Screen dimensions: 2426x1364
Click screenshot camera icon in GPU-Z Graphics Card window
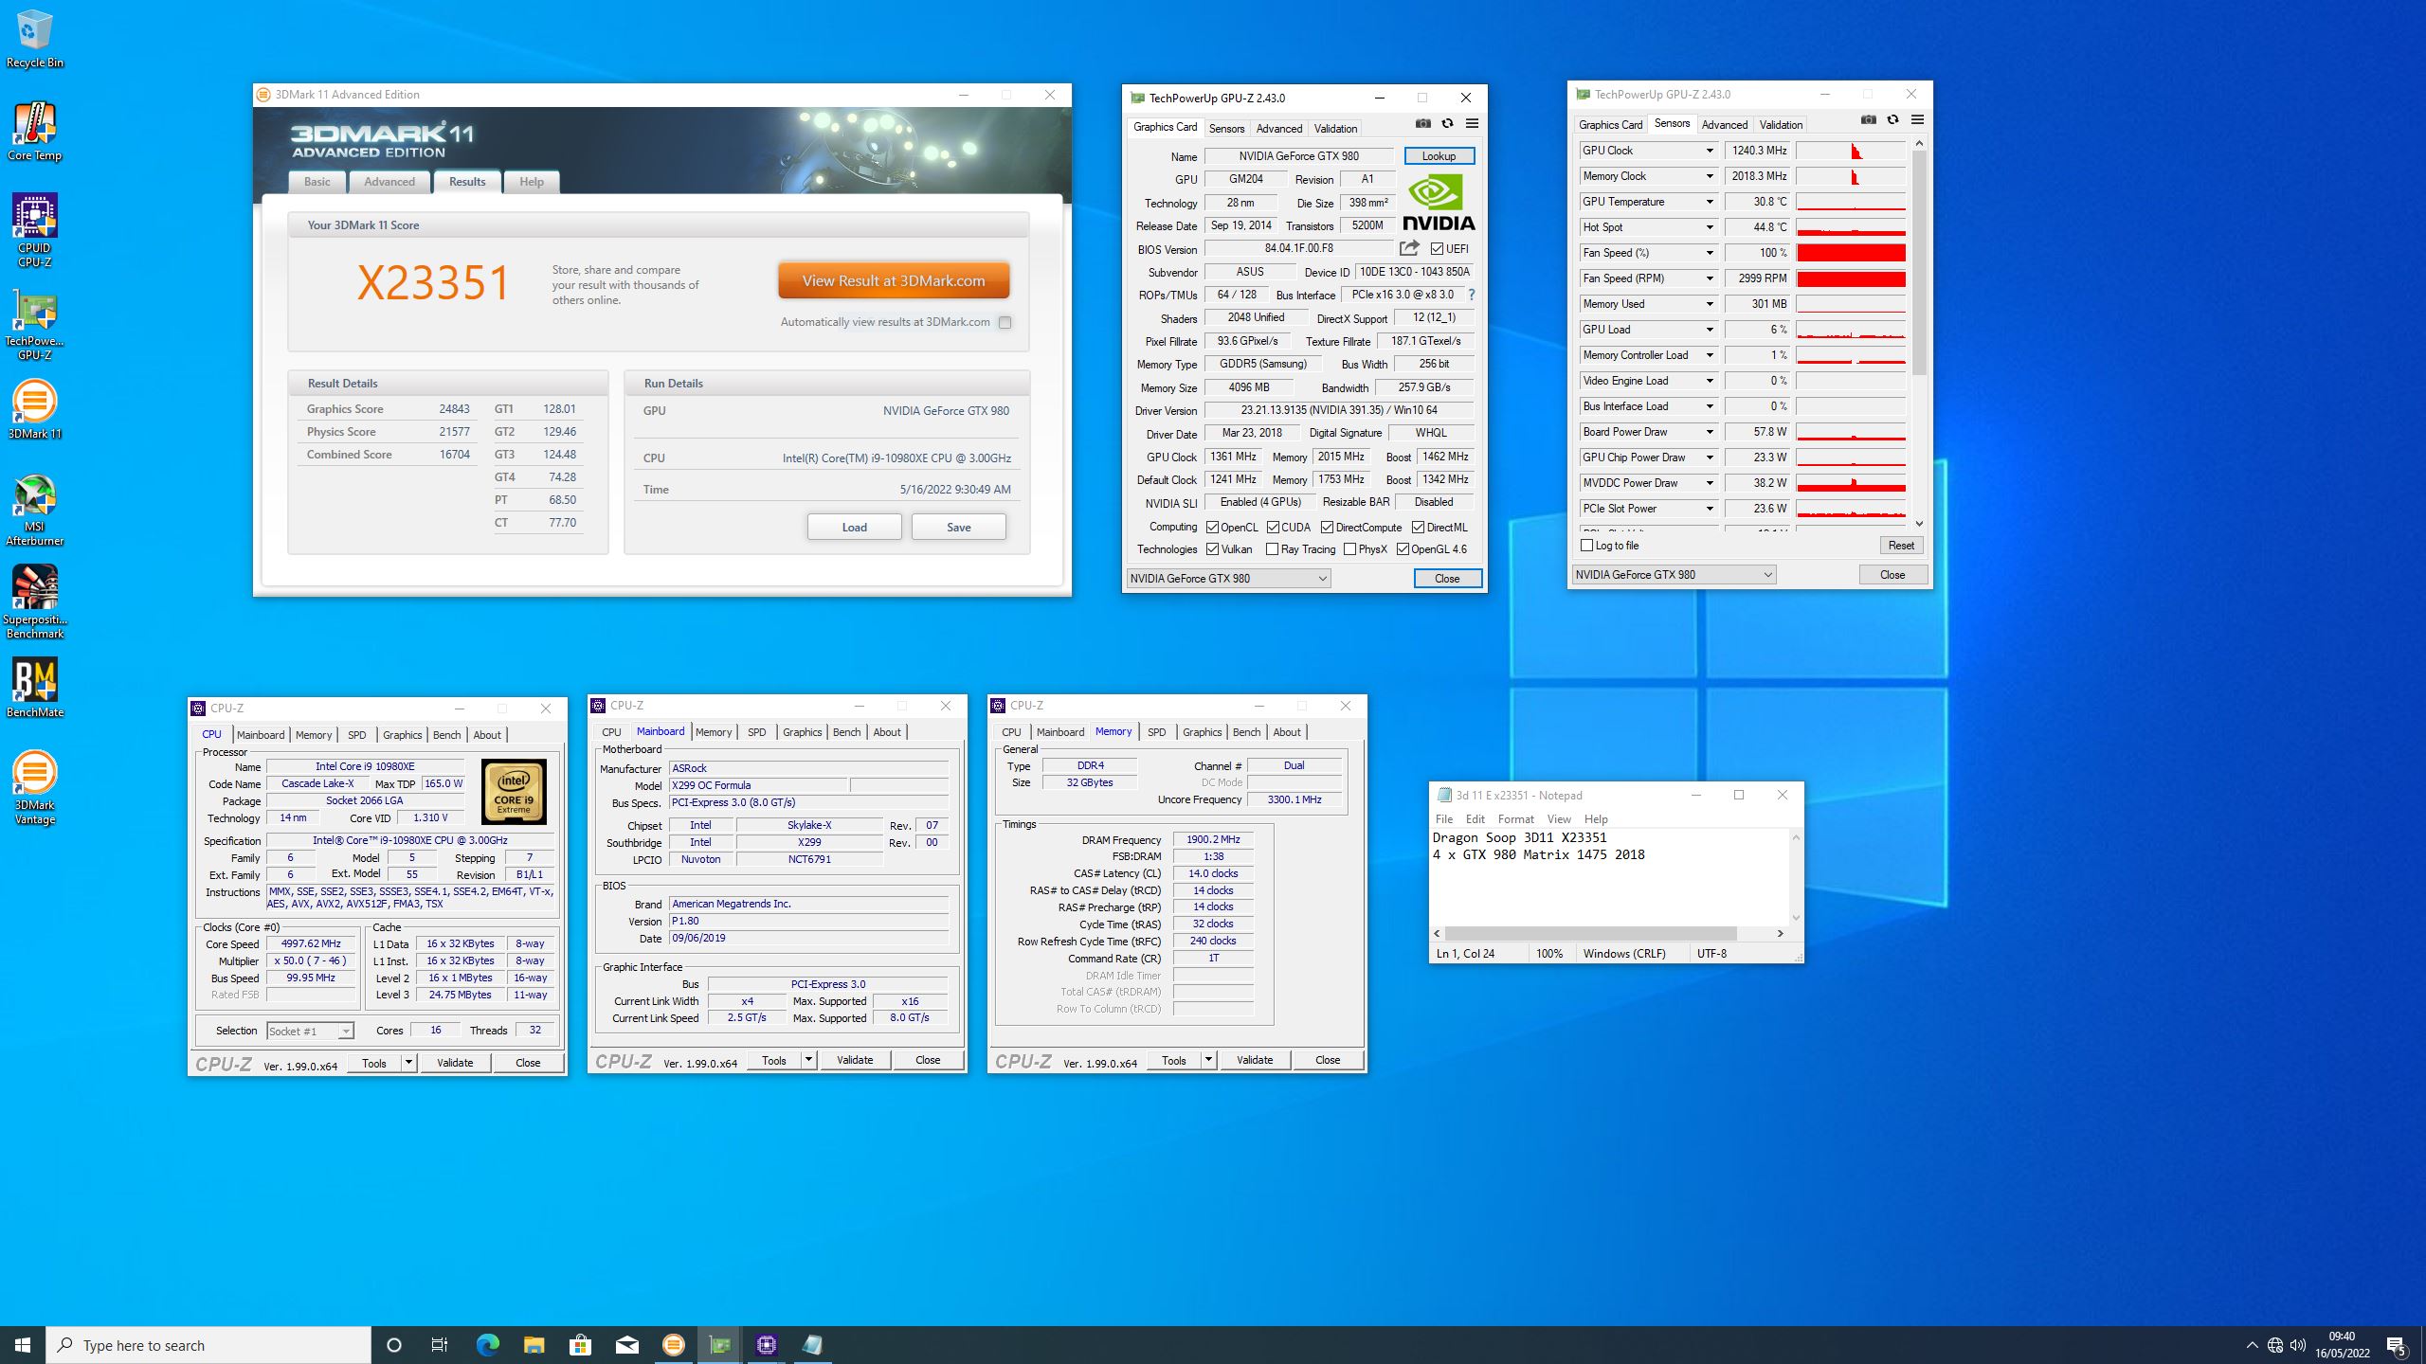point(1423,123)
